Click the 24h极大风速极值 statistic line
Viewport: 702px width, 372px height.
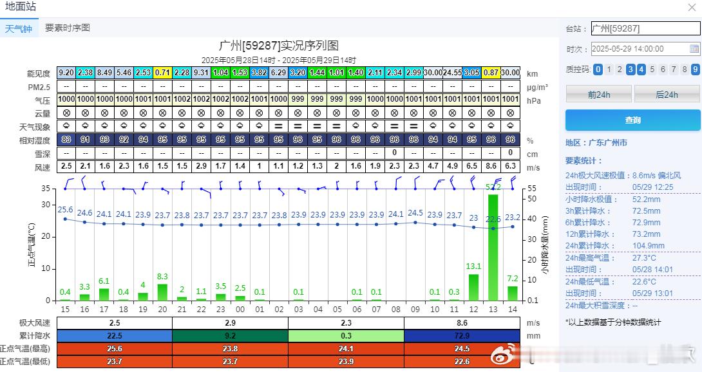click(x=623, y=176)
